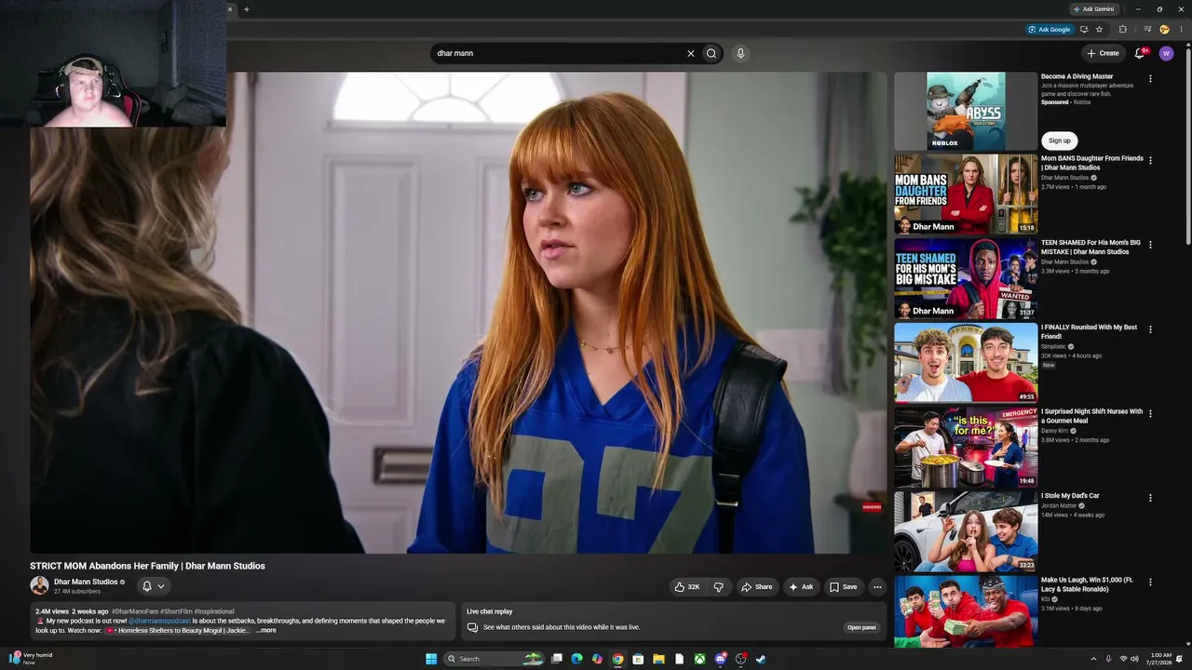Viewport: 1192px width, 670px height.
Task: Open the Abyss Roblox ad thumbnail
Action: tap(966, 111)
